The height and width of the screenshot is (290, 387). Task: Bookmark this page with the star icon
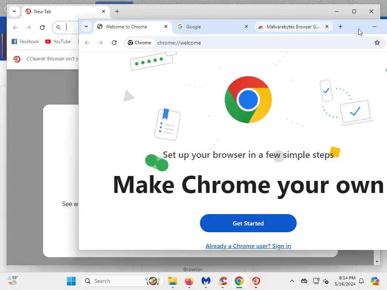click(x=377, y=43)
